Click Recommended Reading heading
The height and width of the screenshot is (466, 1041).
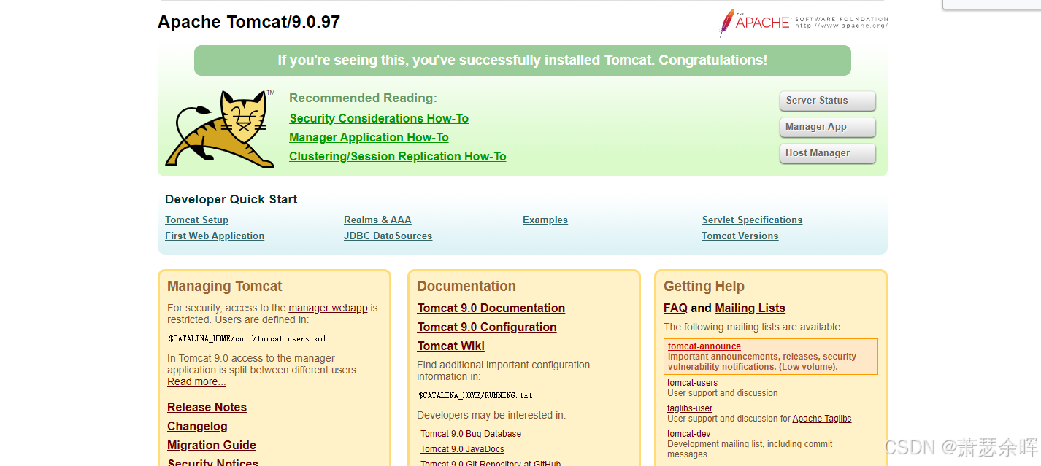(363, 98)
